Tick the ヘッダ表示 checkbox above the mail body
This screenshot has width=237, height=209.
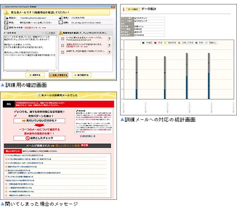click(x=43, y=33)
